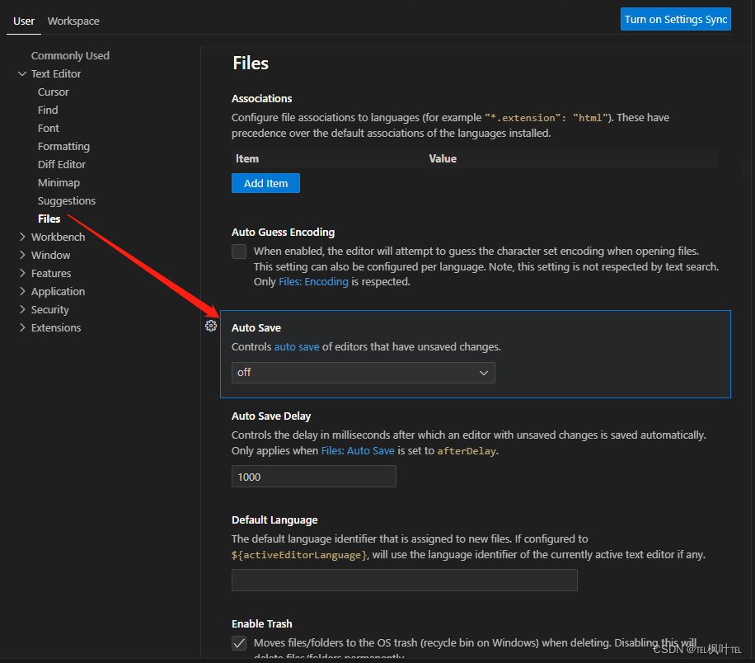
Task: Click the auto save documentation link
Action: tap(297, 346)
